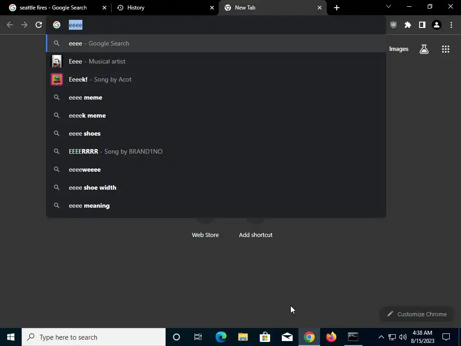
Task: Click the Google icon in the address bar
Action: point(57,25)
